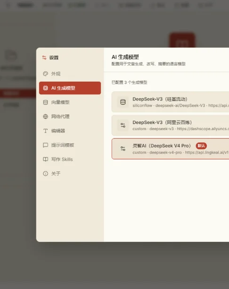Select the 灵智AI (DeepSeek V4 Pro) model title
Screen dimensions: 229x289
(x=162, y=146)
